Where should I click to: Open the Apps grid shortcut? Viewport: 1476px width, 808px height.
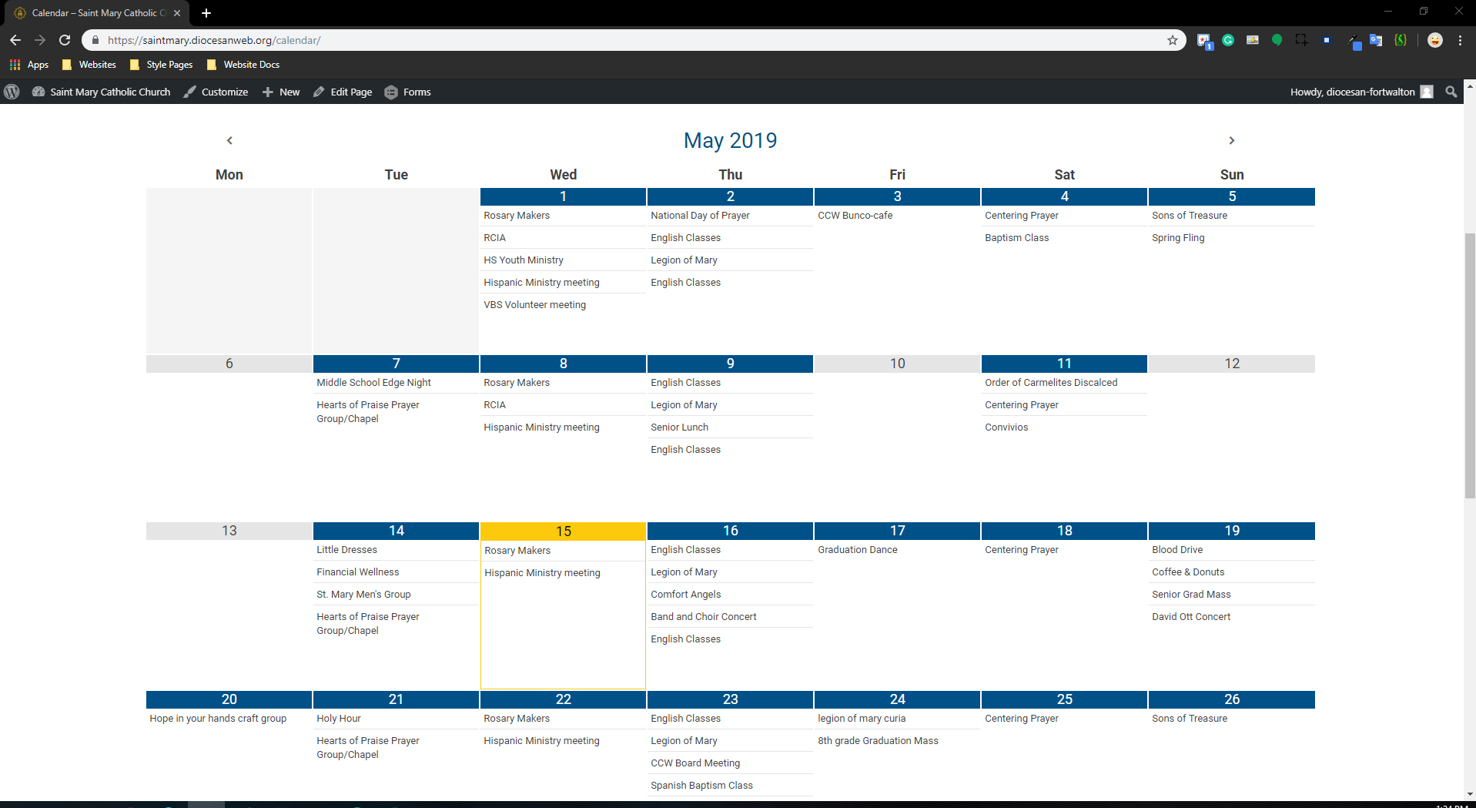[29, 65]
